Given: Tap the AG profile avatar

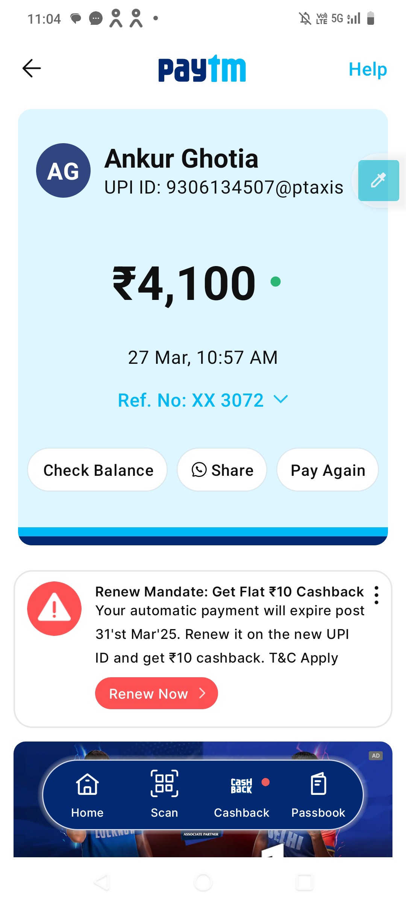Looking at the screenshot, I should [x=63, y=170].
